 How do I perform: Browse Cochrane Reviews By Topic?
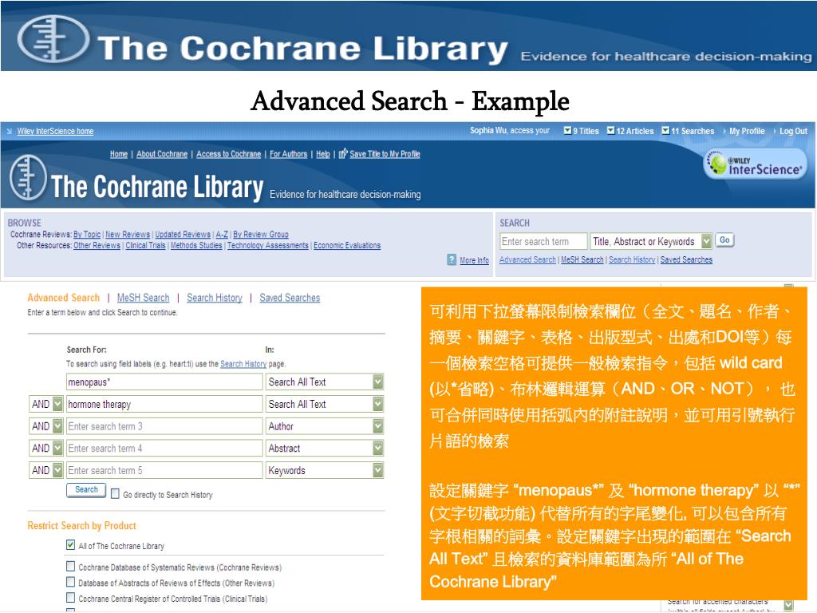[87, 235]
